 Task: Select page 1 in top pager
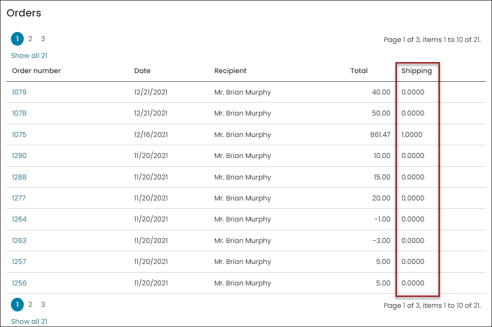17,39
